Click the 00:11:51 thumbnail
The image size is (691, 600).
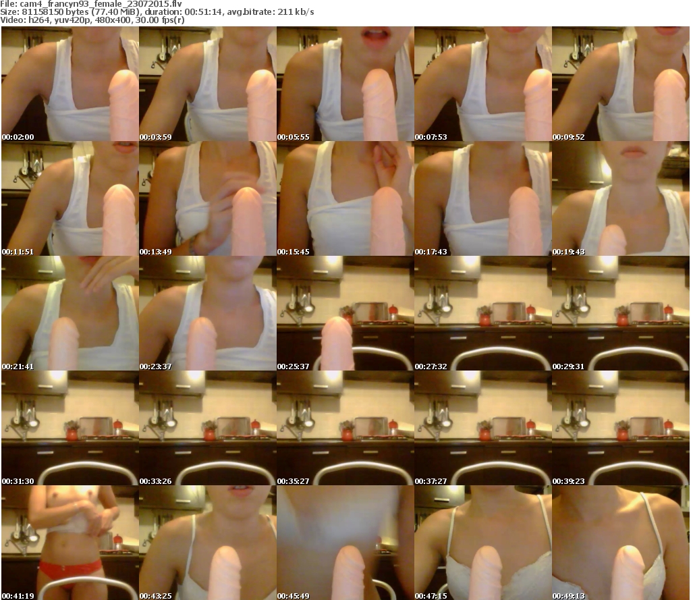(70, 198)
